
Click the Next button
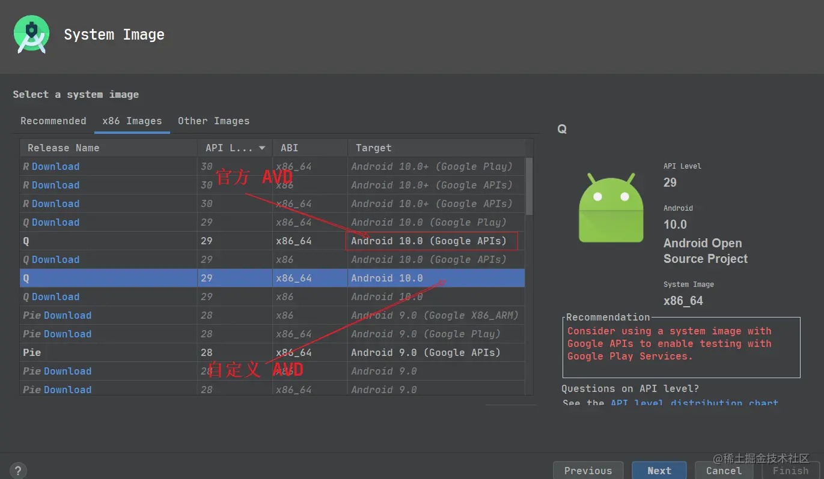[659, 471]
